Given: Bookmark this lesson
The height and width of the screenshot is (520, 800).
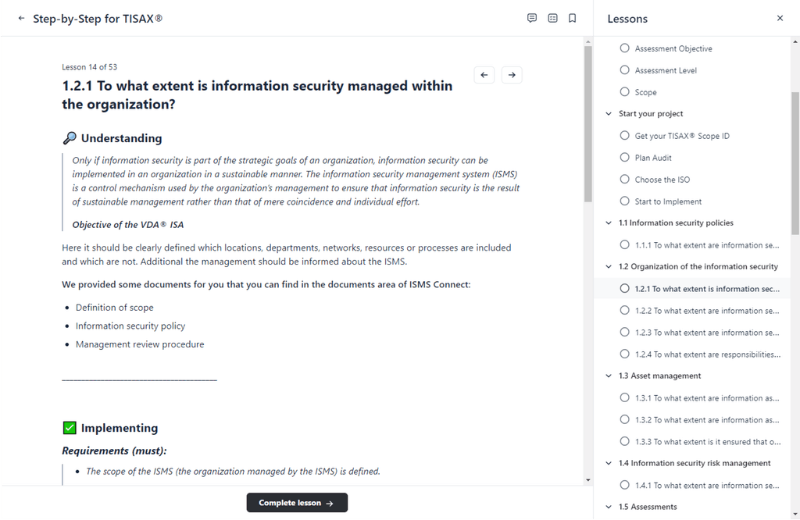Looking at the screenshot, I should 573,18.
